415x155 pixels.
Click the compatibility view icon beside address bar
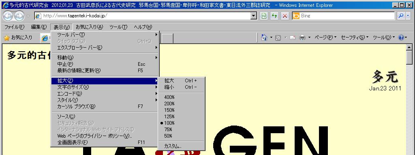[x=263, y=16]
